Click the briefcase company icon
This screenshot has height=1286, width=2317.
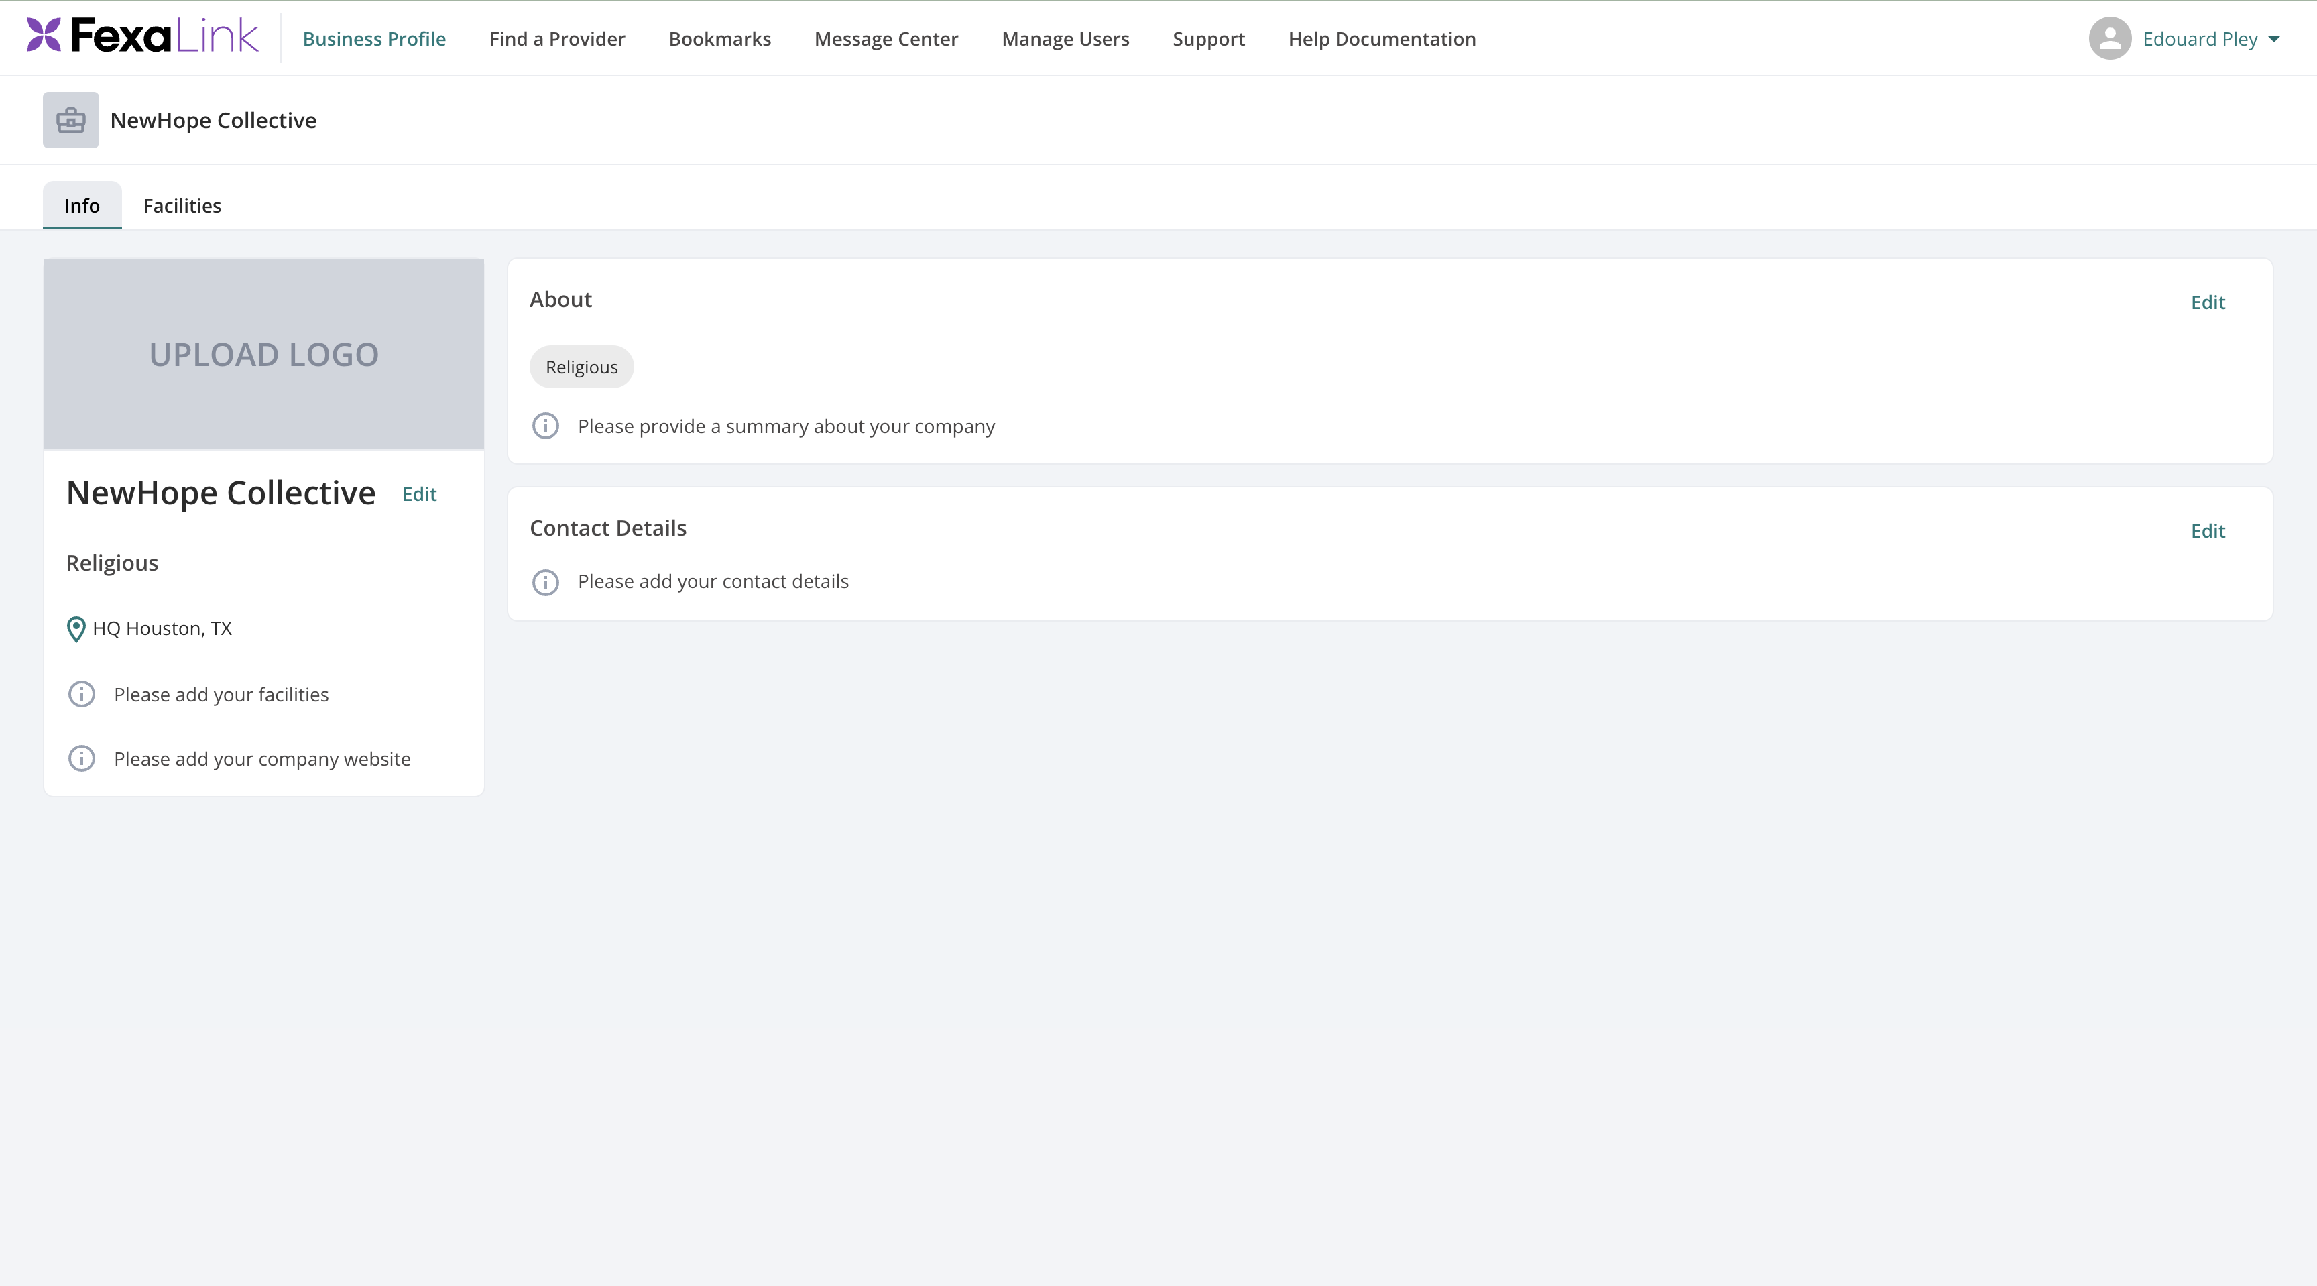[x=71, y=119]
